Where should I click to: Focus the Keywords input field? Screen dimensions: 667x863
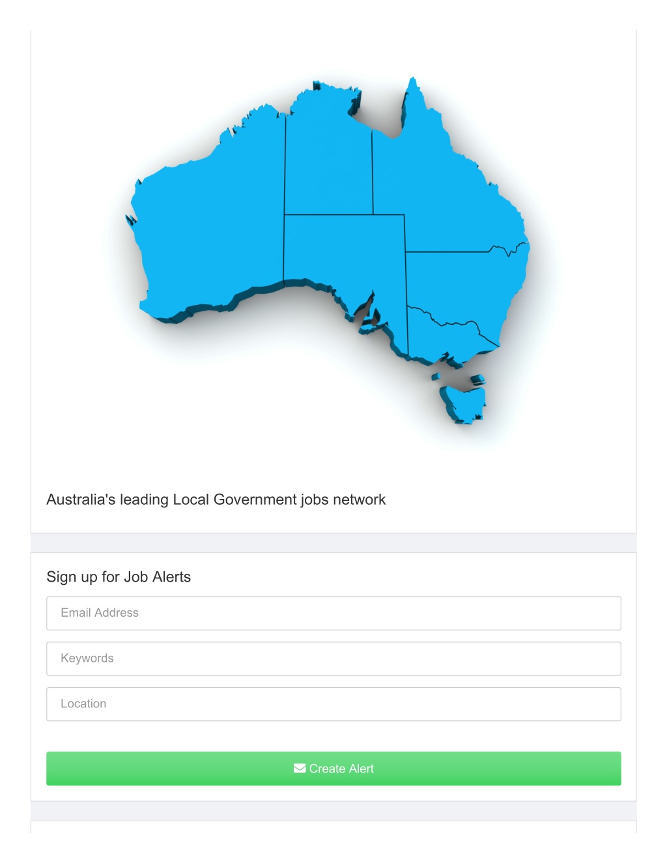coord(333,658)
